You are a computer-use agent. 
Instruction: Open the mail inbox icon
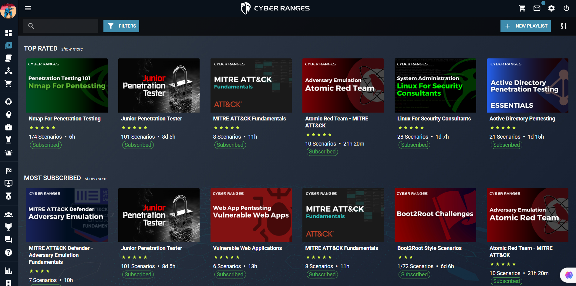point(537,8)
